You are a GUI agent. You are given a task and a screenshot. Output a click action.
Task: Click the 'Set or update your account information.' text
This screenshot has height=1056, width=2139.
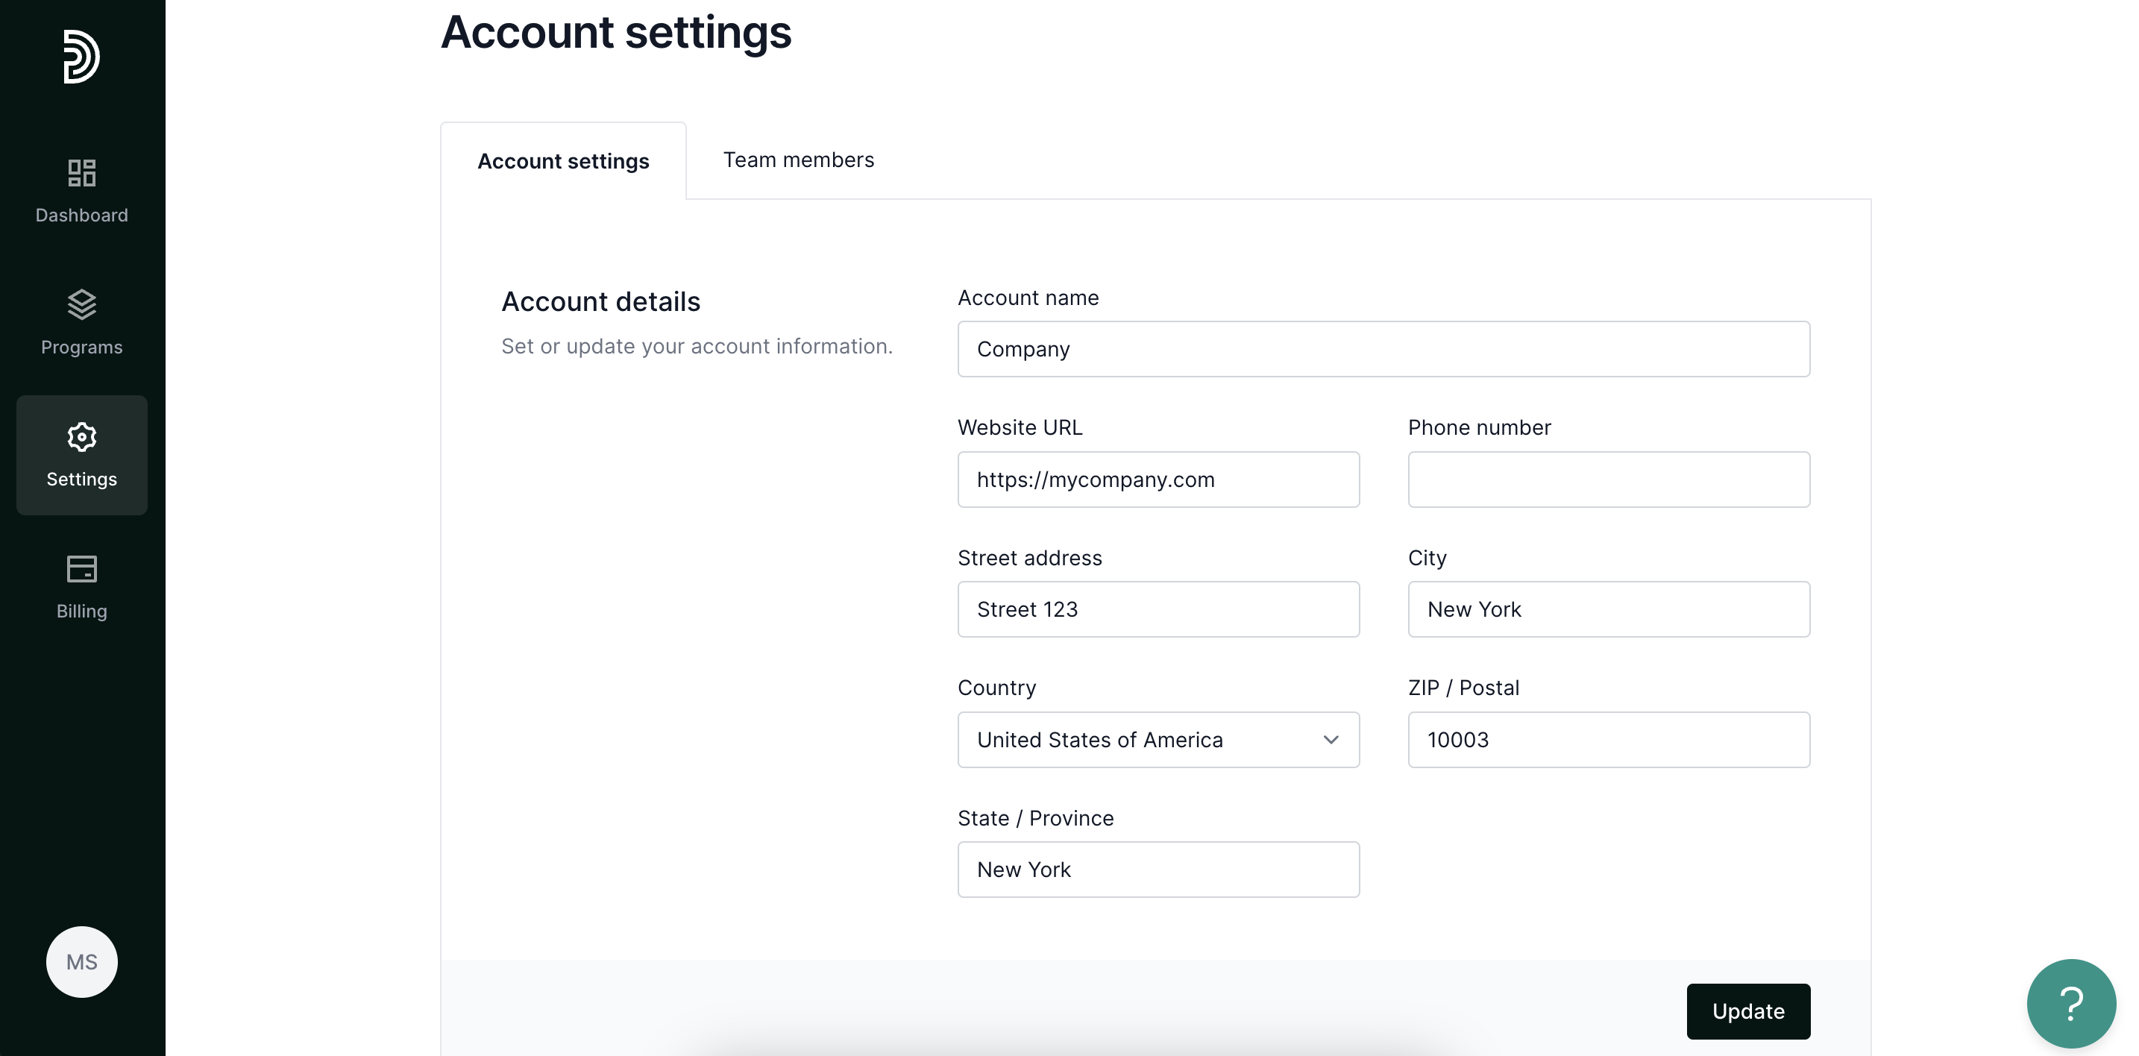(697, 346)
